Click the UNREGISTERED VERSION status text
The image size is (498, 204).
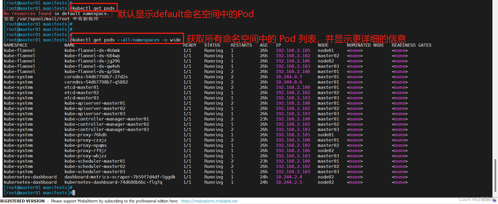[x=22, y=201]
